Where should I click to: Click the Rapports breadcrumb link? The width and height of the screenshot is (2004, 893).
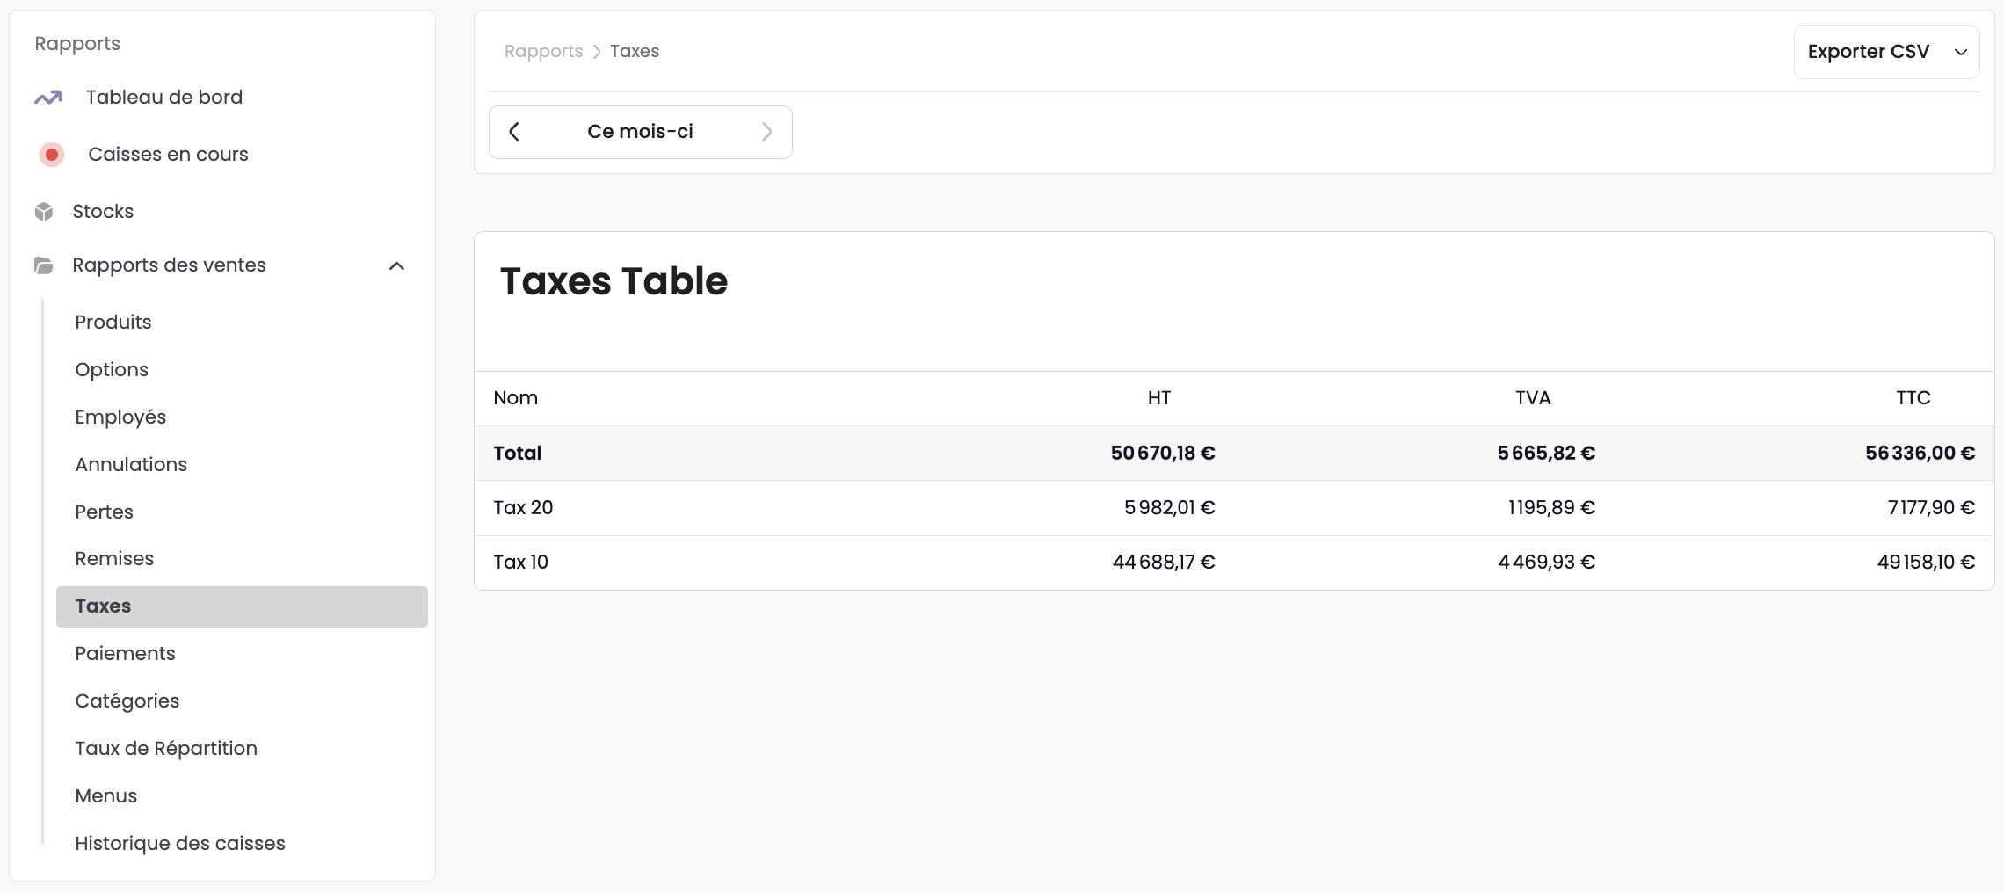coord(543,51)
